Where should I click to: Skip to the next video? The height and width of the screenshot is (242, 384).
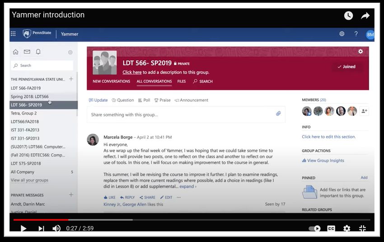tap(41, 228)
